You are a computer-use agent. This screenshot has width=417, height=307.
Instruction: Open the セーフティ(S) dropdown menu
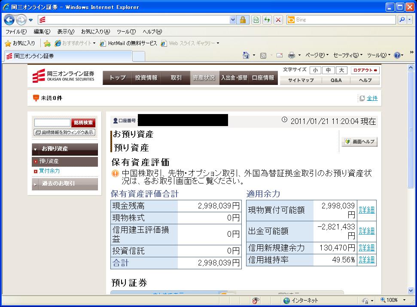coord(348,55)
